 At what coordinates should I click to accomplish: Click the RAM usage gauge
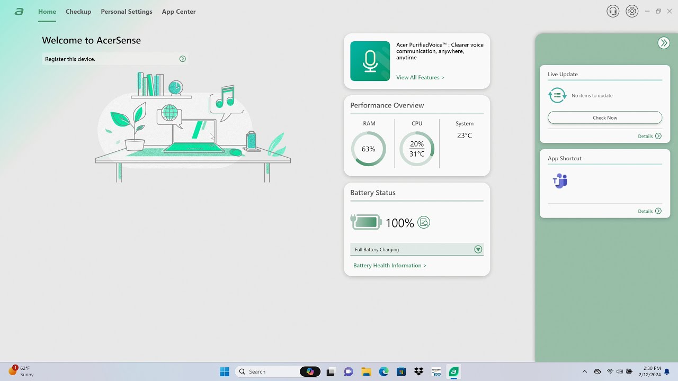coord(369,149)
